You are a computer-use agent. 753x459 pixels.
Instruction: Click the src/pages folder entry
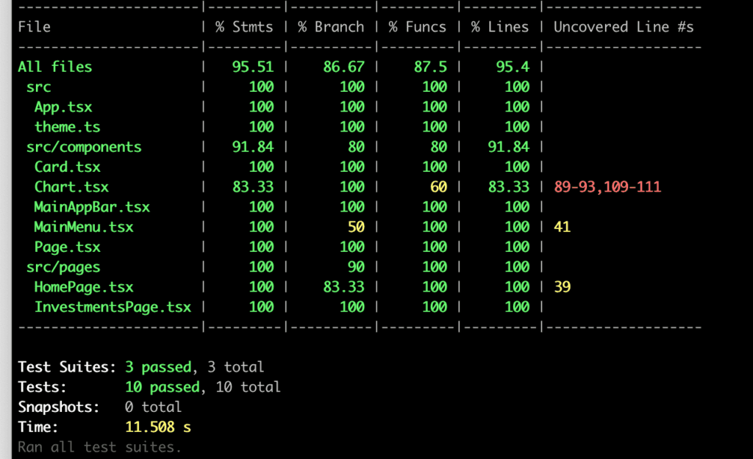click(x=63, y=267)
